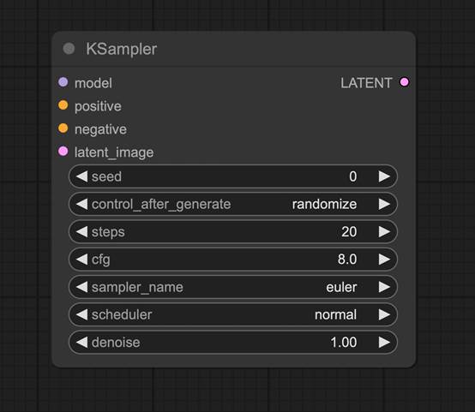Click the denoise 1.00 slider field
The image size is (475, 412).
click(233, 343)
